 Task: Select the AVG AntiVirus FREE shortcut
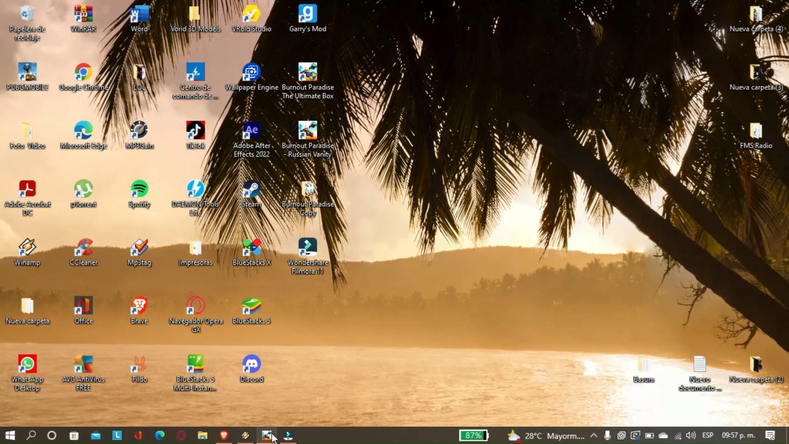pyautogui.click(x=83, y=373)
